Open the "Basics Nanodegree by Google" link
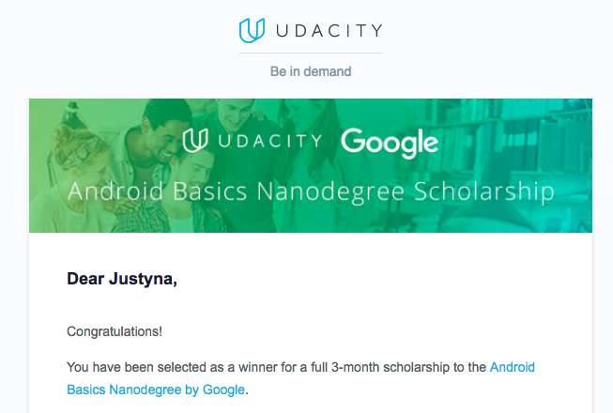Viewport: 613px width, 413px height. click(x=156, y=390)
